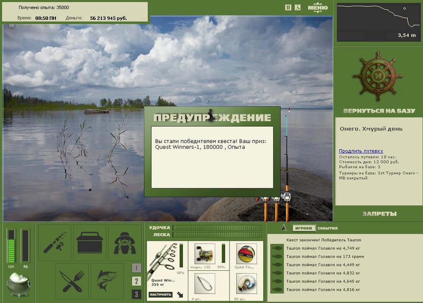Click the ПРЕДУПРЕЖДЕНИЕ dialog title
This screenshot has height=303, width=423.
(x=212, y=117)
